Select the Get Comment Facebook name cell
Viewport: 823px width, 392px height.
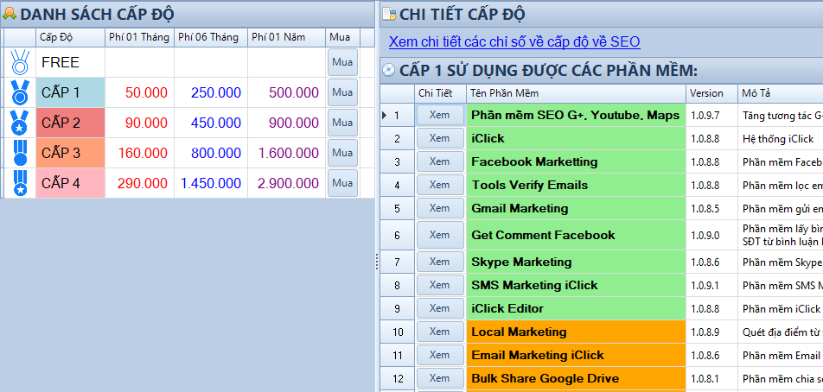click(x=577, y=235)
